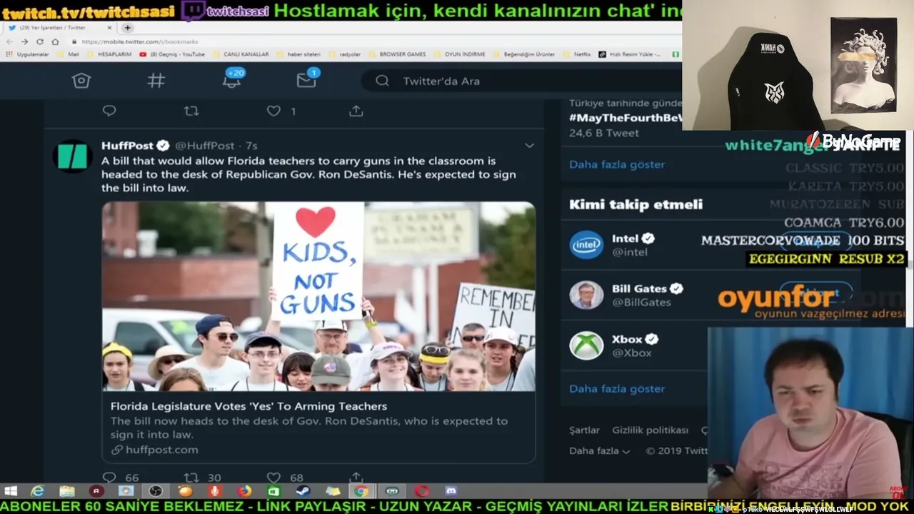This screenshot has width=914, height=514.
Task: Go to the browser home page
Action: point(55,41)
